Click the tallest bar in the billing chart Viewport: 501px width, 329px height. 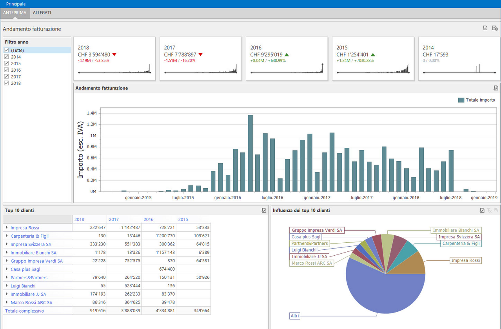click(250, 153)
